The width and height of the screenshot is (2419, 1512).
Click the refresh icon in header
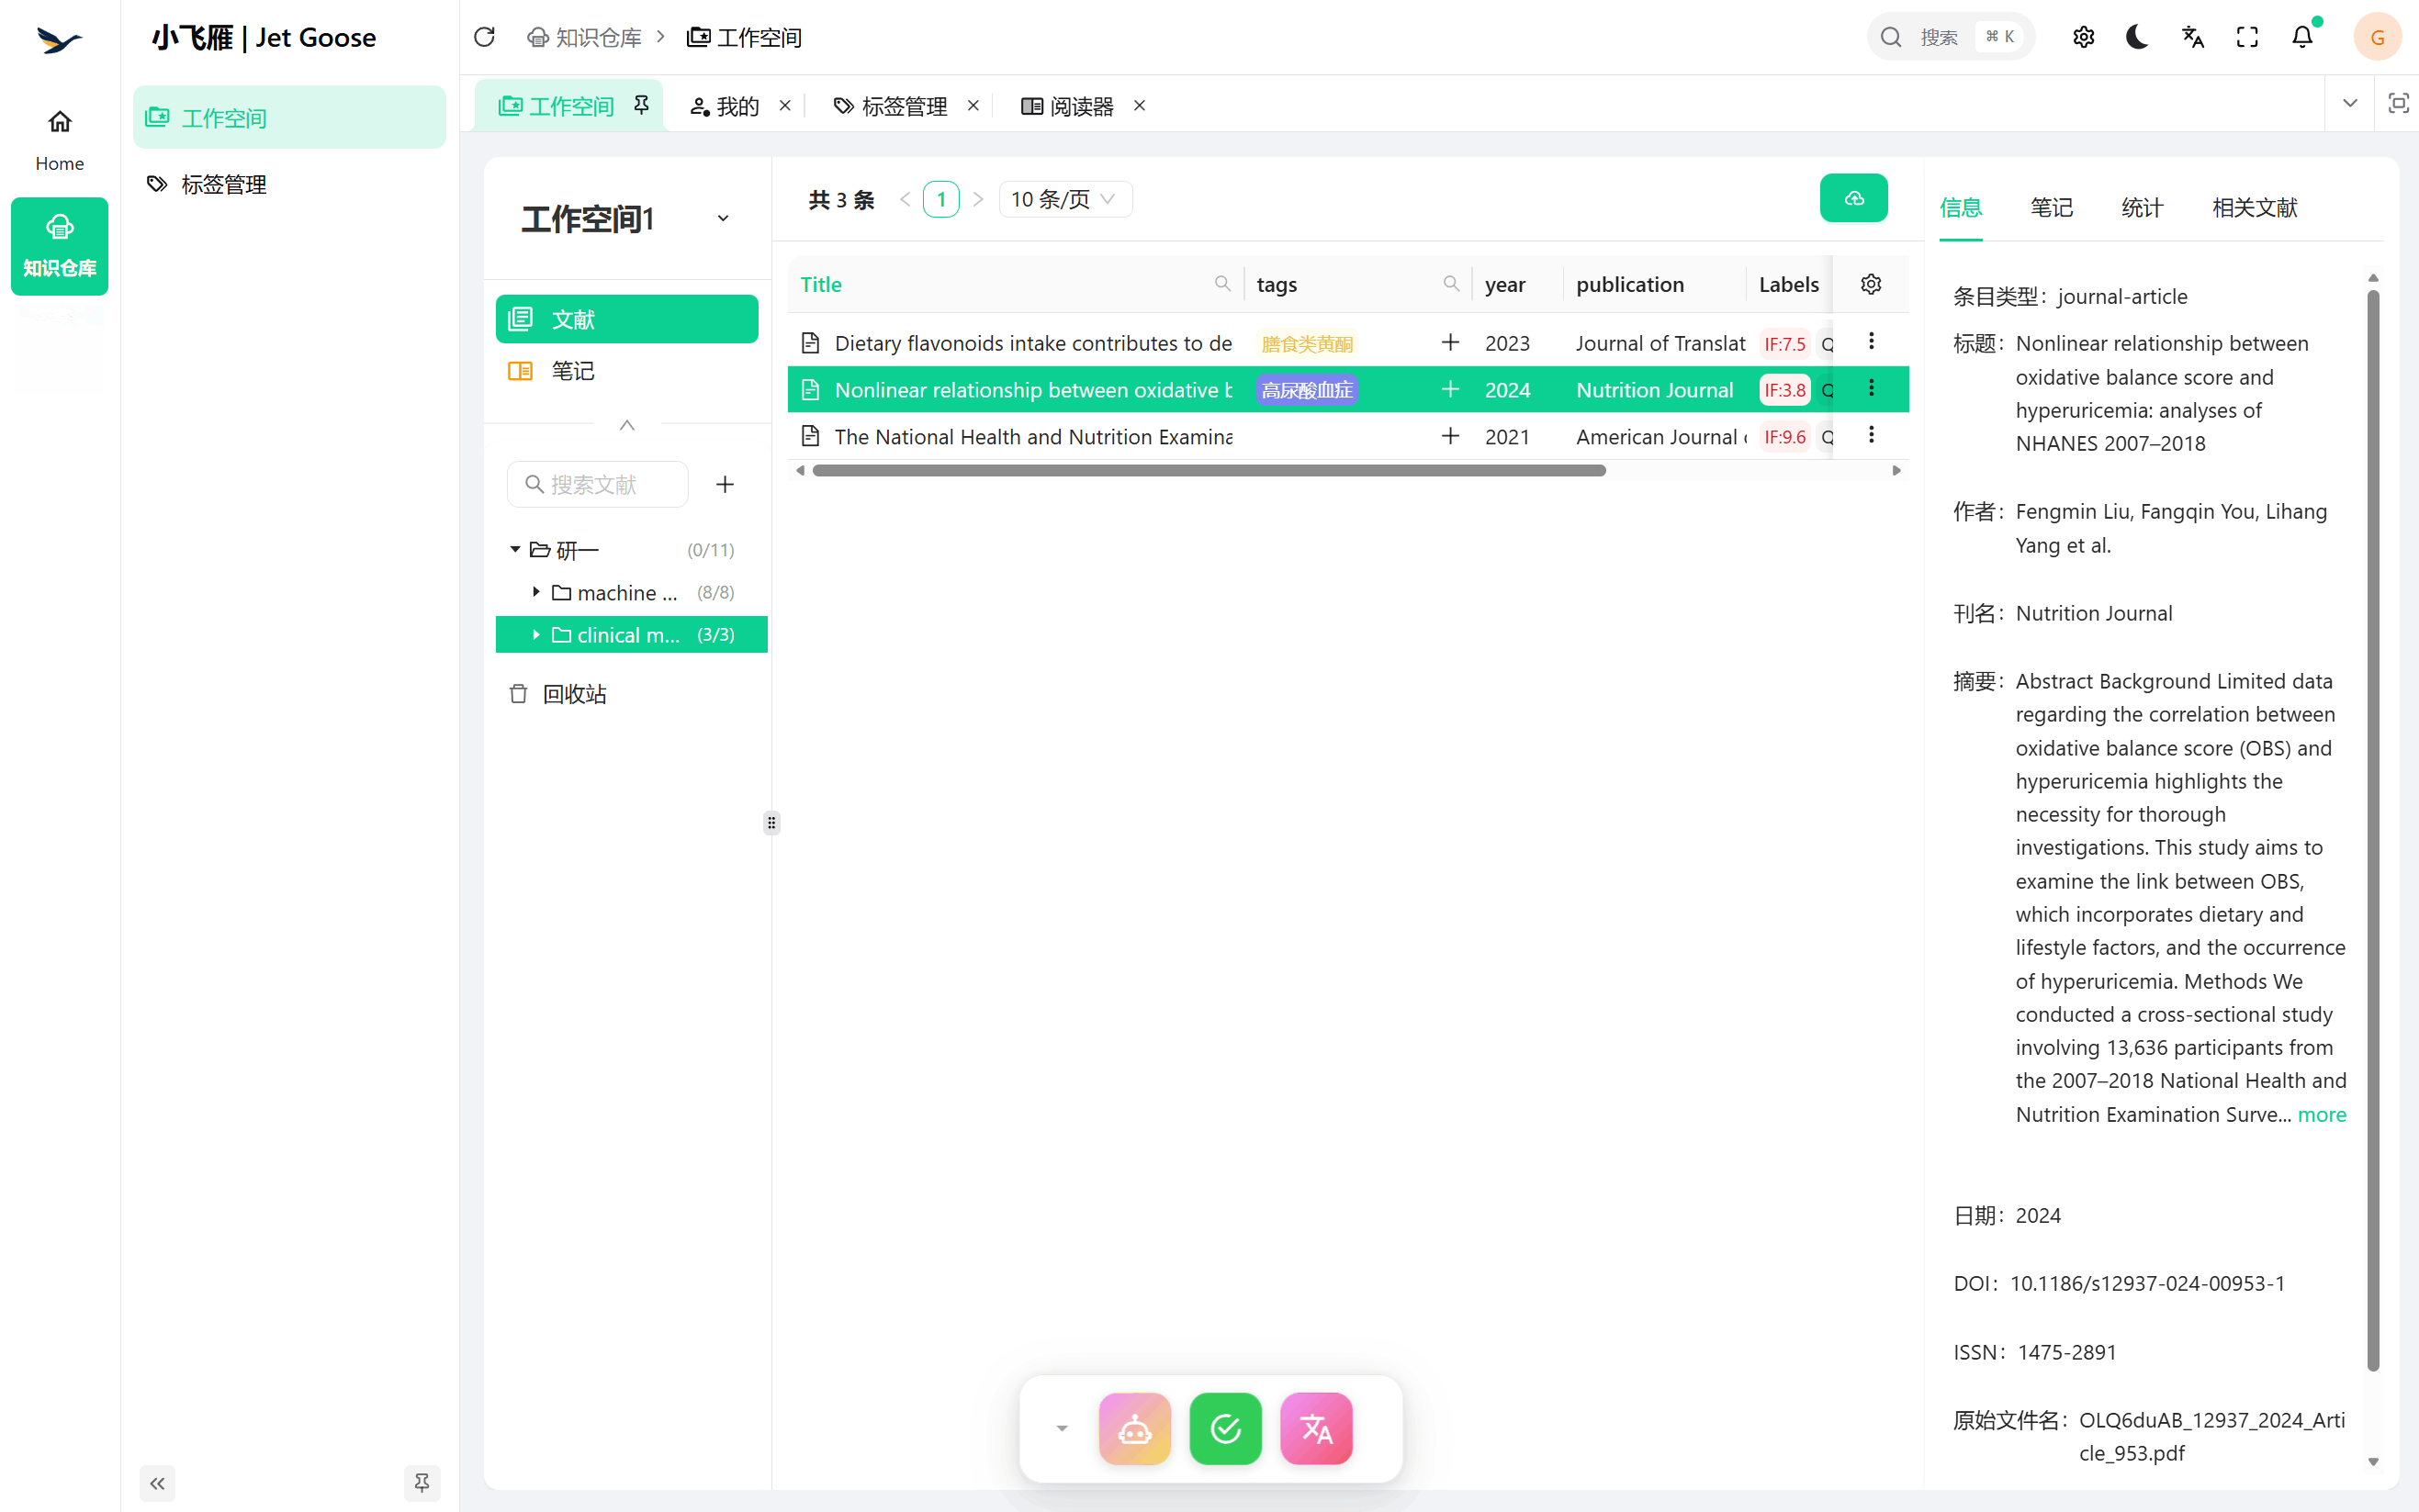click(484, 37)
